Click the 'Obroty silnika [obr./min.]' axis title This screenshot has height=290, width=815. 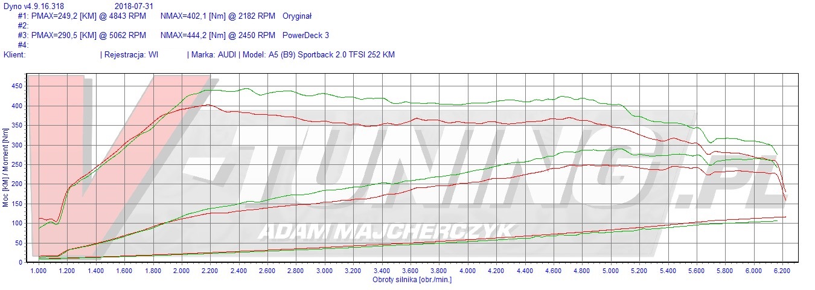(x=412, y=280)
